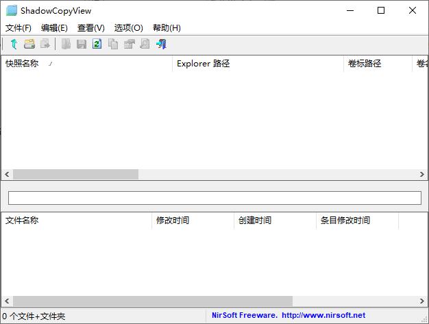Open the 帮助(H) menu
The width and height of the screenshot is (429, 324).
(167, 28)
